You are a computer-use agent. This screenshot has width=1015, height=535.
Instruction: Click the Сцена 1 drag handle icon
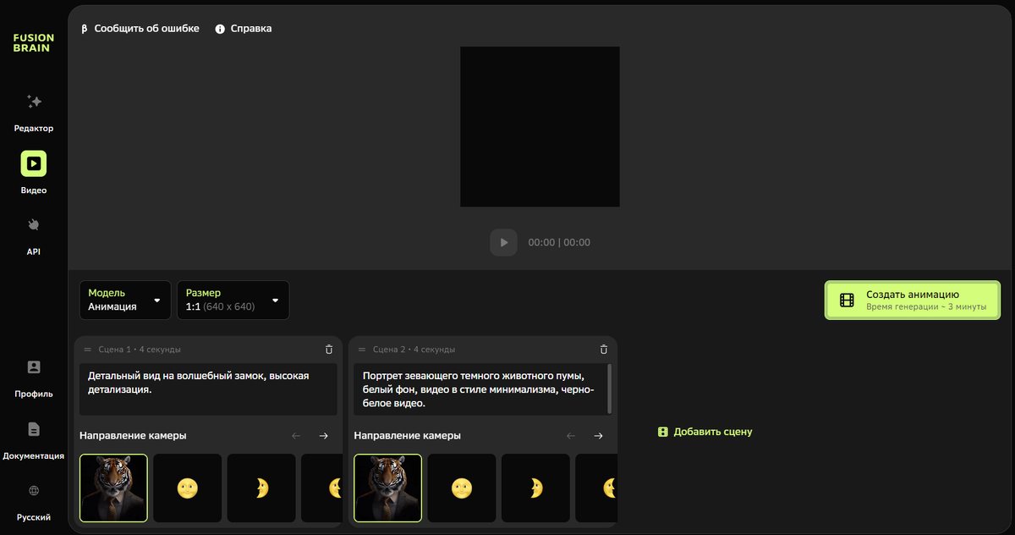pos(88,350)
